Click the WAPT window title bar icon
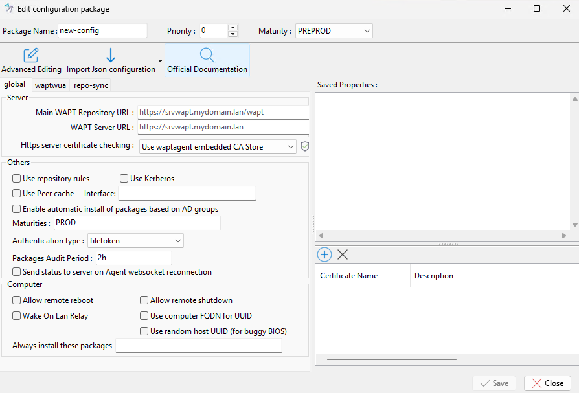This screenshot has height=393, width=579. coord(8,9)
